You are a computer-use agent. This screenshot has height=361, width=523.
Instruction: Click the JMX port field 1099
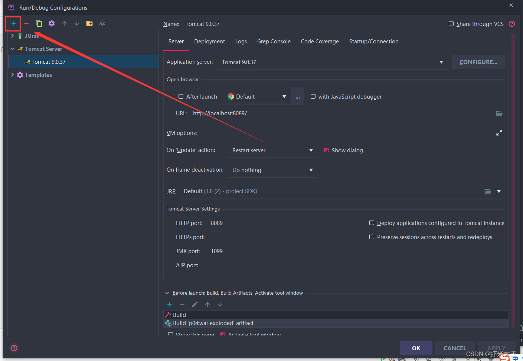285,251
